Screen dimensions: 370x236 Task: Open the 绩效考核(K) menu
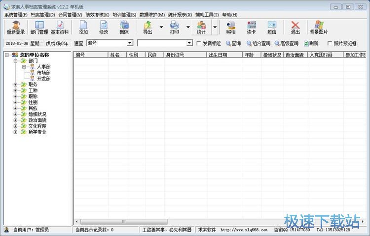pyautogui.click(x=97, y=15)
